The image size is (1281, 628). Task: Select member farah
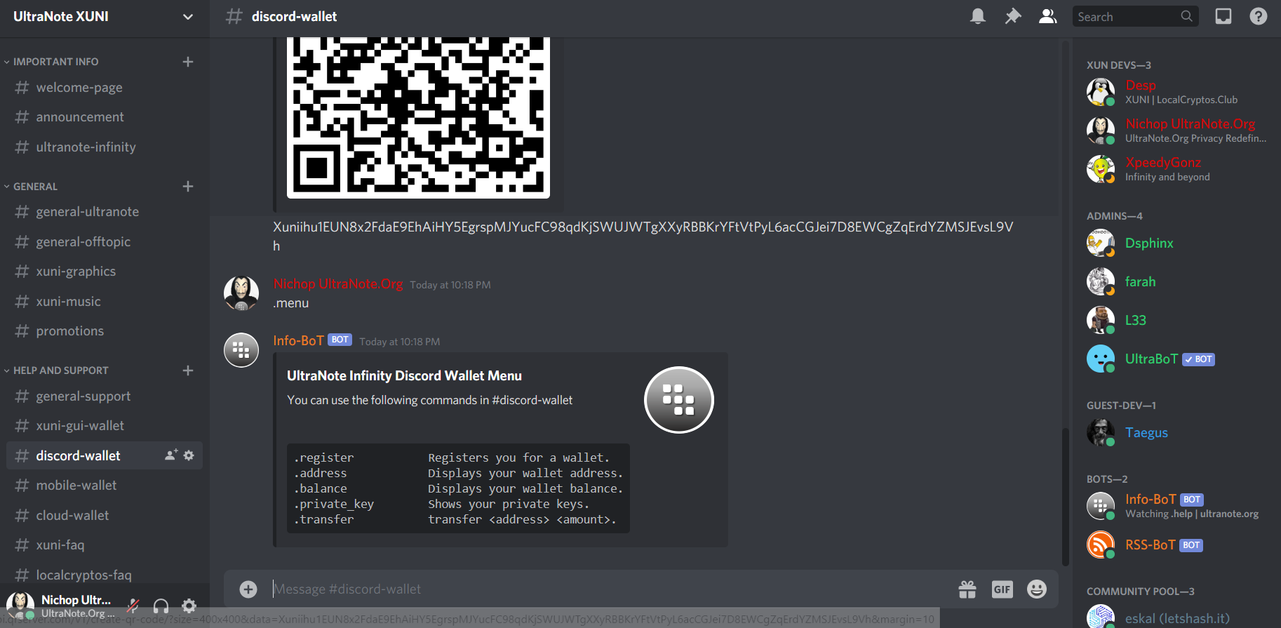click(1176, 281)
